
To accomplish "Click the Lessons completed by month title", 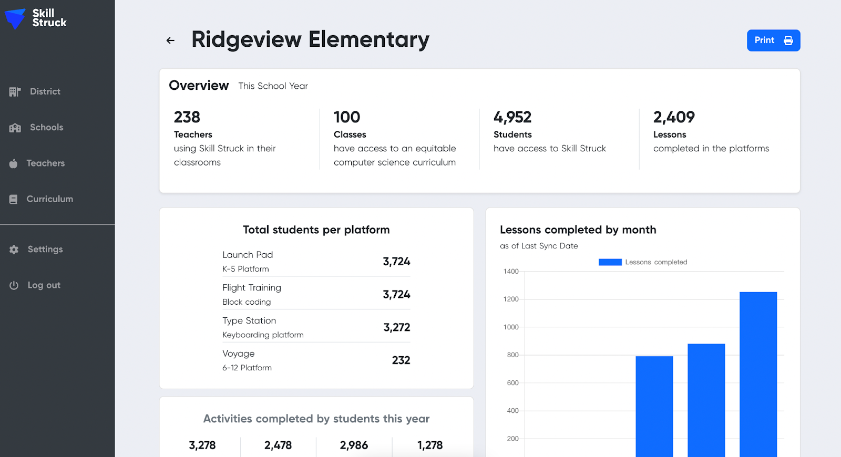I will (x=578, y=230).
